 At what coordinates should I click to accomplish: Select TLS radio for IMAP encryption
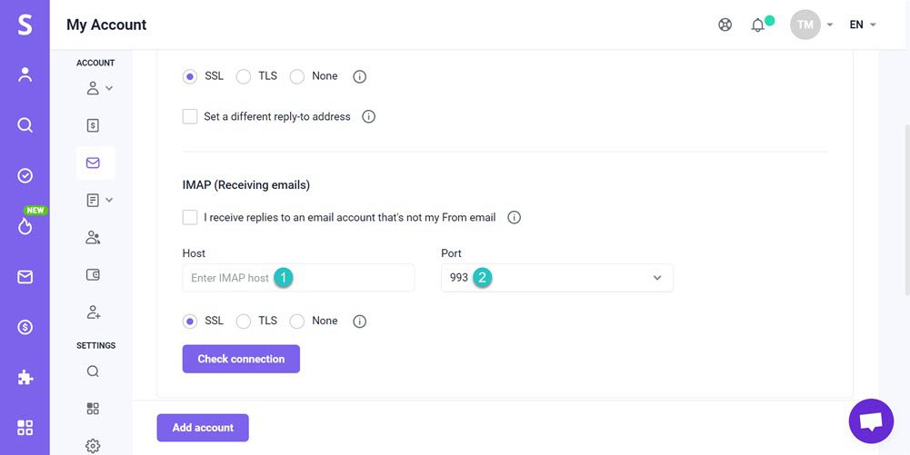(244, 321)
